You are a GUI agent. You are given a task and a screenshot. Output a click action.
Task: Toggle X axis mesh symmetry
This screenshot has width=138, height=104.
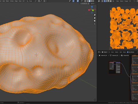(x=83, y=3)
